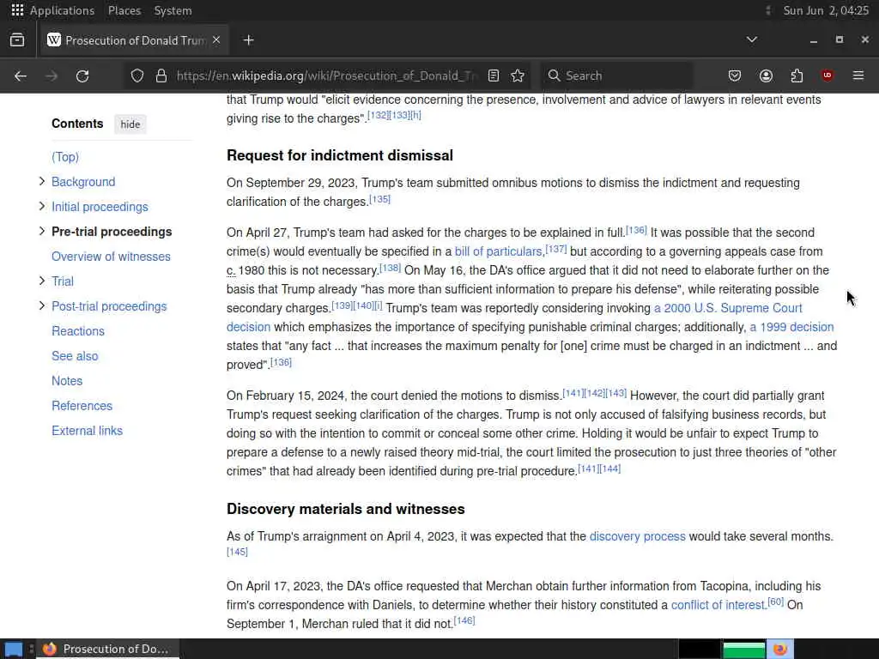Click the green workspace indicator in taskbar
879x659 pixels.
[x=743, y=650]
